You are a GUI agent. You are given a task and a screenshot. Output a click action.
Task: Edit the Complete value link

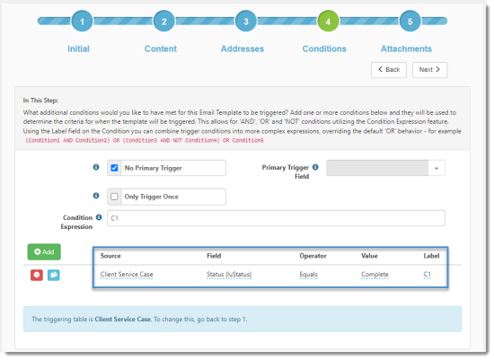pyautogui.click(x=375, y=275)
